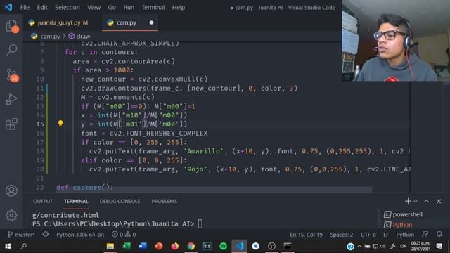Select the Python 3.8.6 64-bit interpreter
The height and width of the screenshot is (253, 450).
80,235
